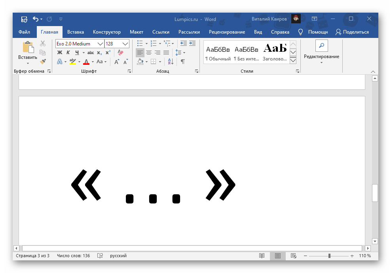
Task: Click the word count in status bar
Action: 73,256
